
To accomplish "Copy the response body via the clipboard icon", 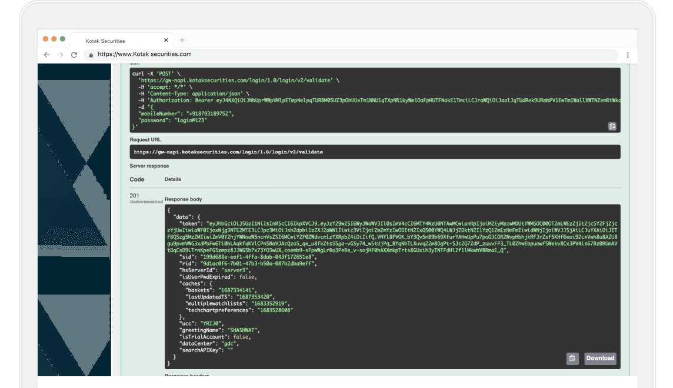I will [x=572, y=358].
